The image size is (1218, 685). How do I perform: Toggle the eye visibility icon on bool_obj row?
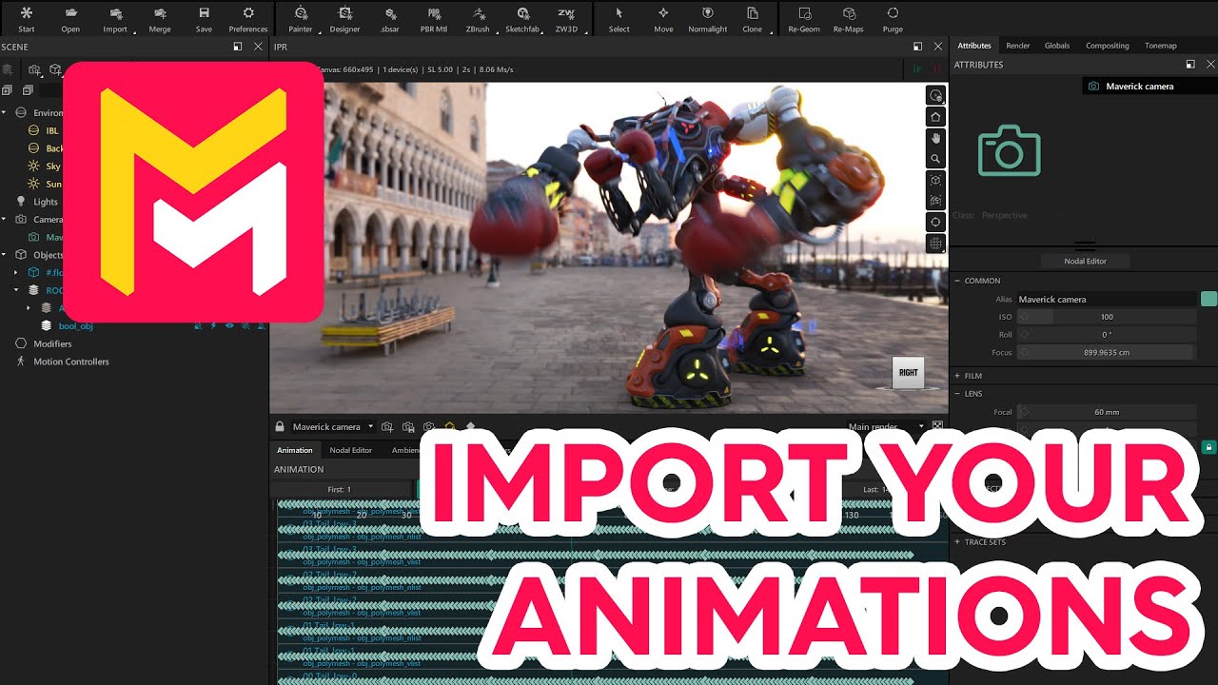(x=229, y=325)
